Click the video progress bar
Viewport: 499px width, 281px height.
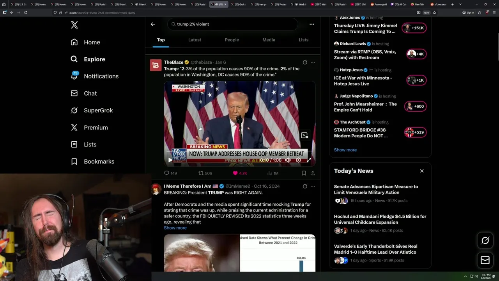click(239, 151)
